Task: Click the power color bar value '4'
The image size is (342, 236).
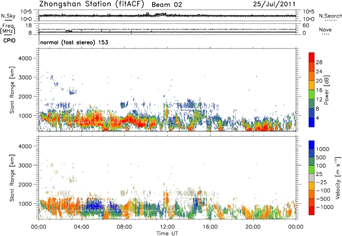Action: pyautogui.click(x=318, y=118)
